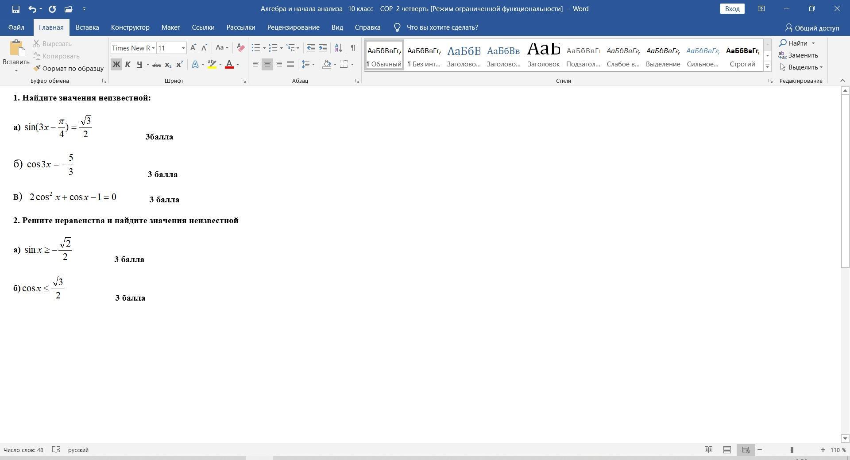Open the font size dropdown
Image resolution: width=850 pixels, height=460 pixels.
click(183, 48)
